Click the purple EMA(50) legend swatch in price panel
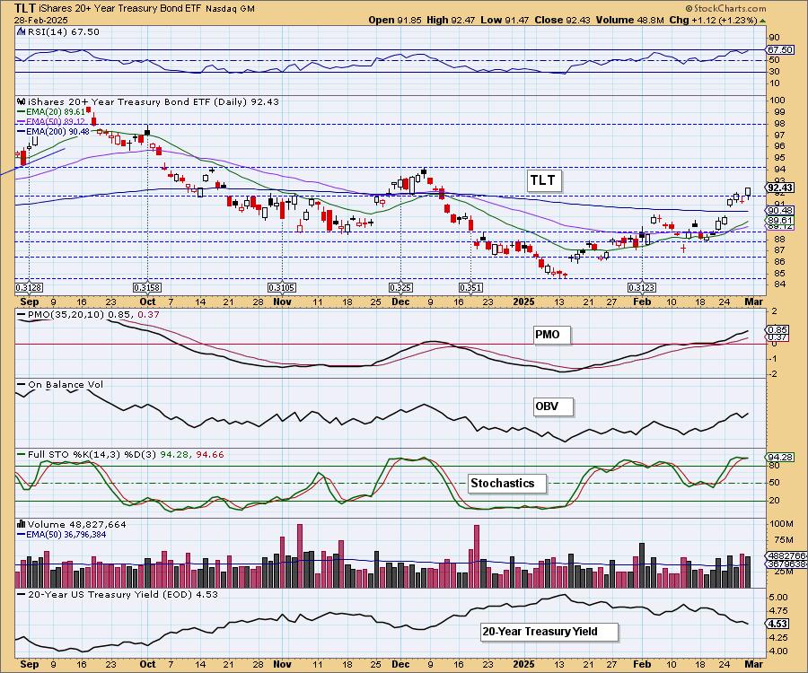808x673 pixels. click(x=22, y=121)
